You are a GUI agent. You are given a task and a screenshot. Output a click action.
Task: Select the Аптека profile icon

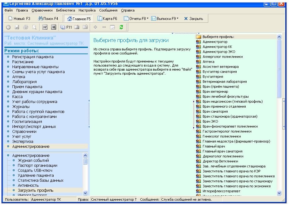[x=199, y=62]
